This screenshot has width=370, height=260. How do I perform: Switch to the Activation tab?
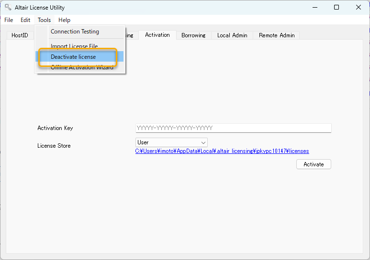[157, 35]
